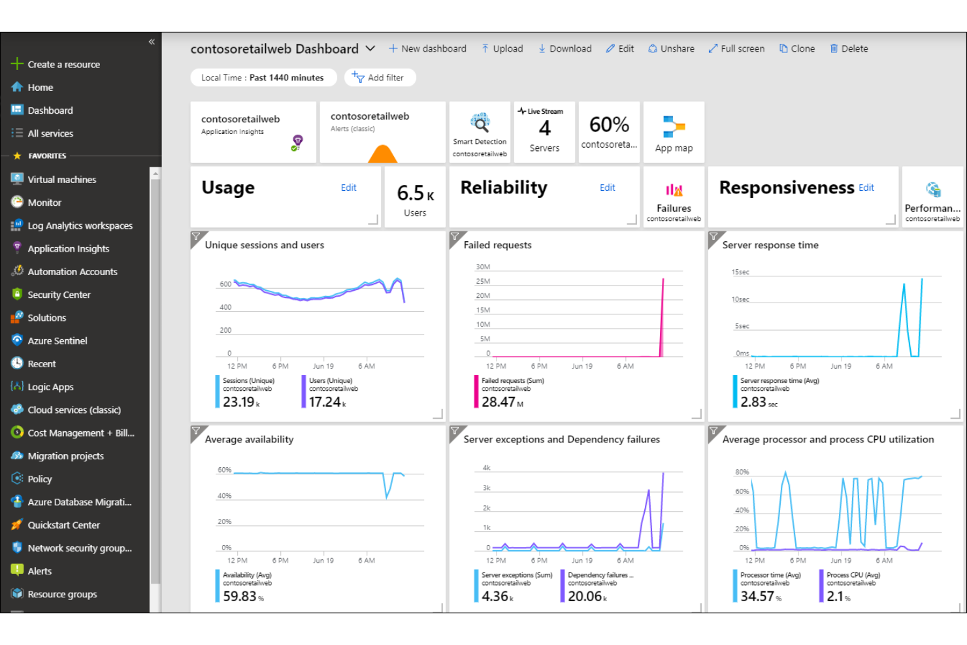Open Smart Detection for contosoretailweb
This screenshot has width=967, height=645.
pos(480,132)
